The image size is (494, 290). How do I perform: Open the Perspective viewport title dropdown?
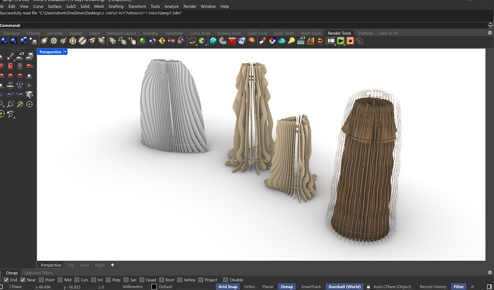click(66, 52)
